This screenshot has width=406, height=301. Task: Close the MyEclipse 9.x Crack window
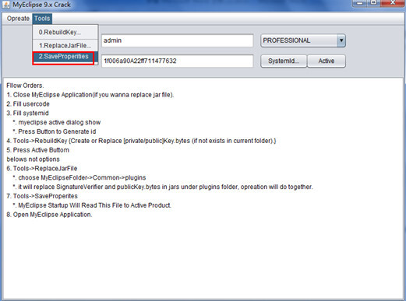tap(393, 3)
